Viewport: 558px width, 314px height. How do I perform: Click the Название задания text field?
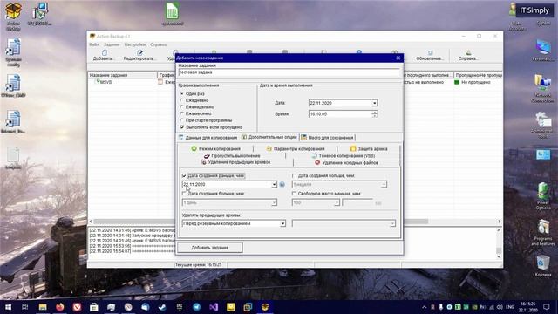click(x=289, y=72)
